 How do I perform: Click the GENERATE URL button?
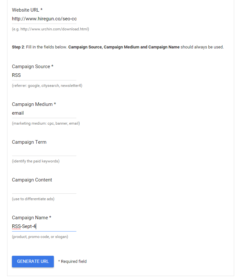[x=33, y=261]
